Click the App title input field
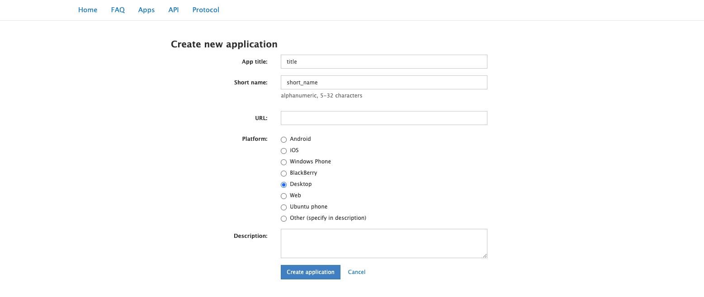Viewport: 704px width, 297px height. click(384, 62)
